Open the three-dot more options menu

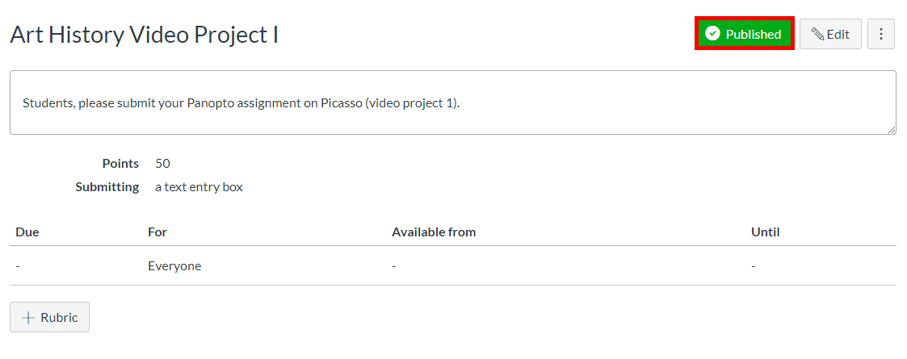881,34
